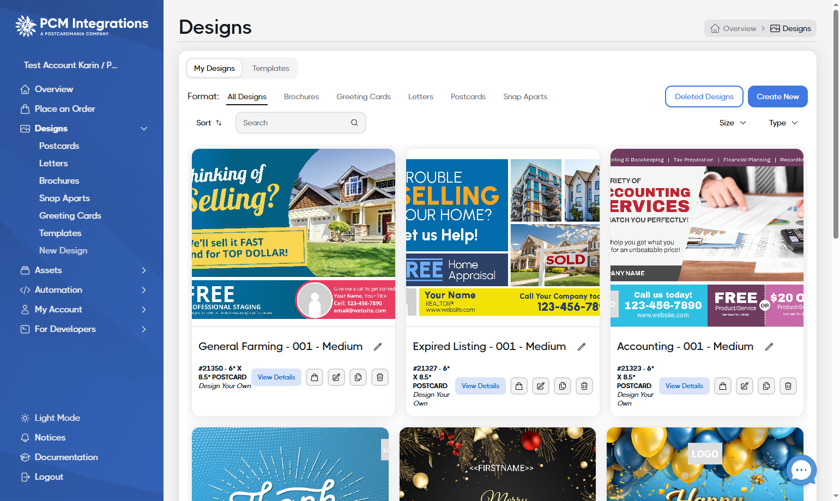Click the designs Search field

point(301,123)
